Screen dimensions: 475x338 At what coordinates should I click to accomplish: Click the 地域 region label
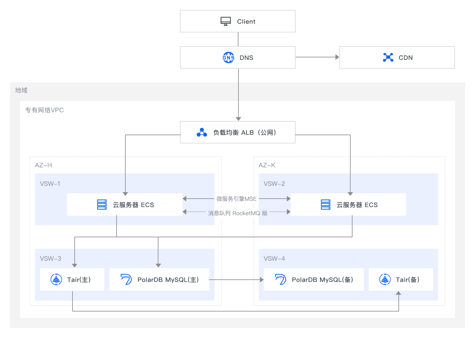click(x=21, y=90)
